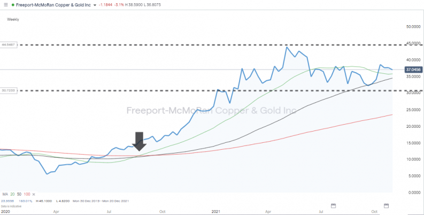The height and width of the screenshot is (215, 424).
Task: Click the left calendar icon on time axis
Action: (x=333, y=205)
